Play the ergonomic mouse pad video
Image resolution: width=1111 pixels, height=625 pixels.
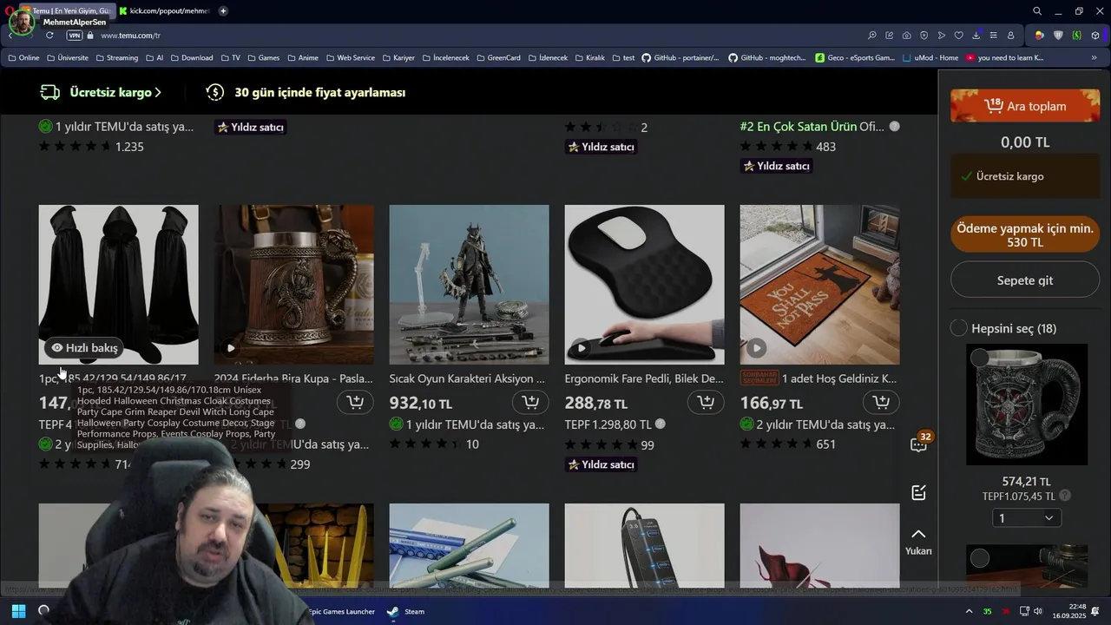coord(582,348)
